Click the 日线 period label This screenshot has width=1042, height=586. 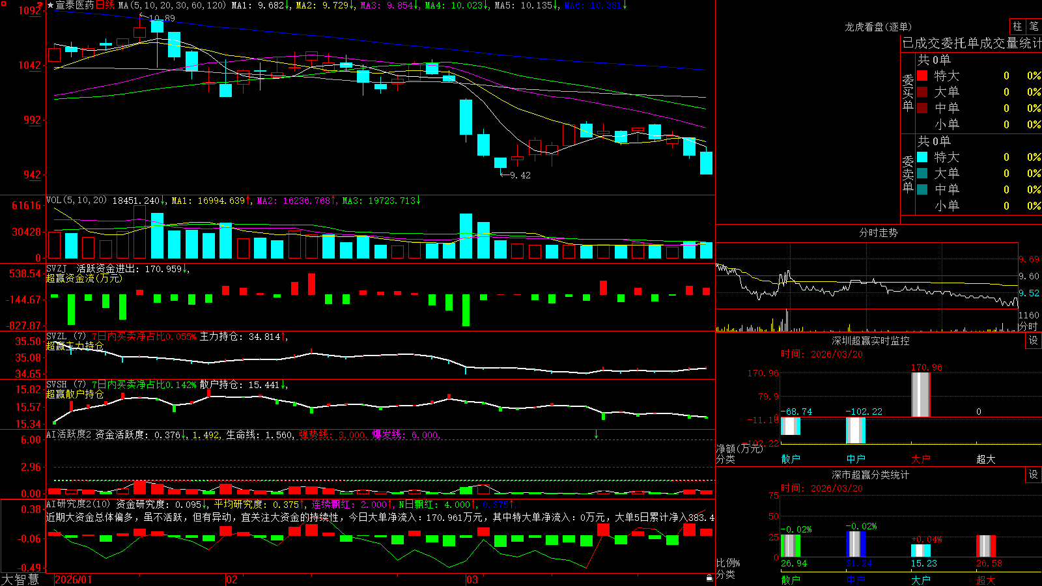tap(105, 5)
